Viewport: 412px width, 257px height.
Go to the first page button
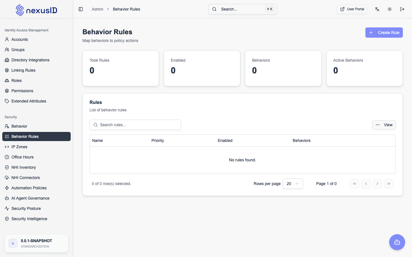[x=354, y=184]
